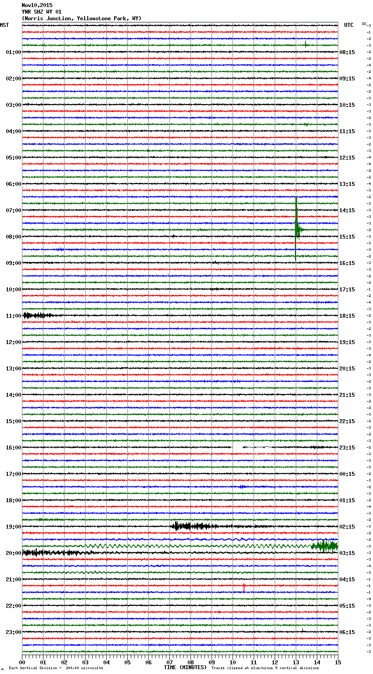
Task: Click the 18:00 MST time label
Action: pos(14,500)
